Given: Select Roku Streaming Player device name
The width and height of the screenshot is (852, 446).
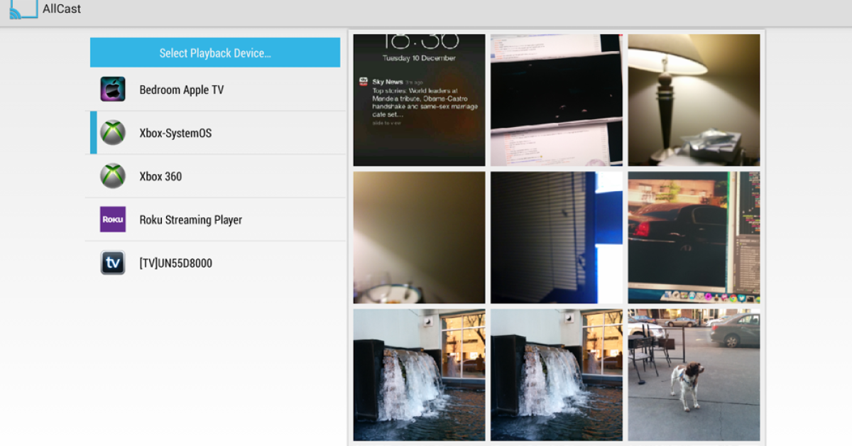Looking at the screenshot, I should pyautogui.click(x=191, y=220).
